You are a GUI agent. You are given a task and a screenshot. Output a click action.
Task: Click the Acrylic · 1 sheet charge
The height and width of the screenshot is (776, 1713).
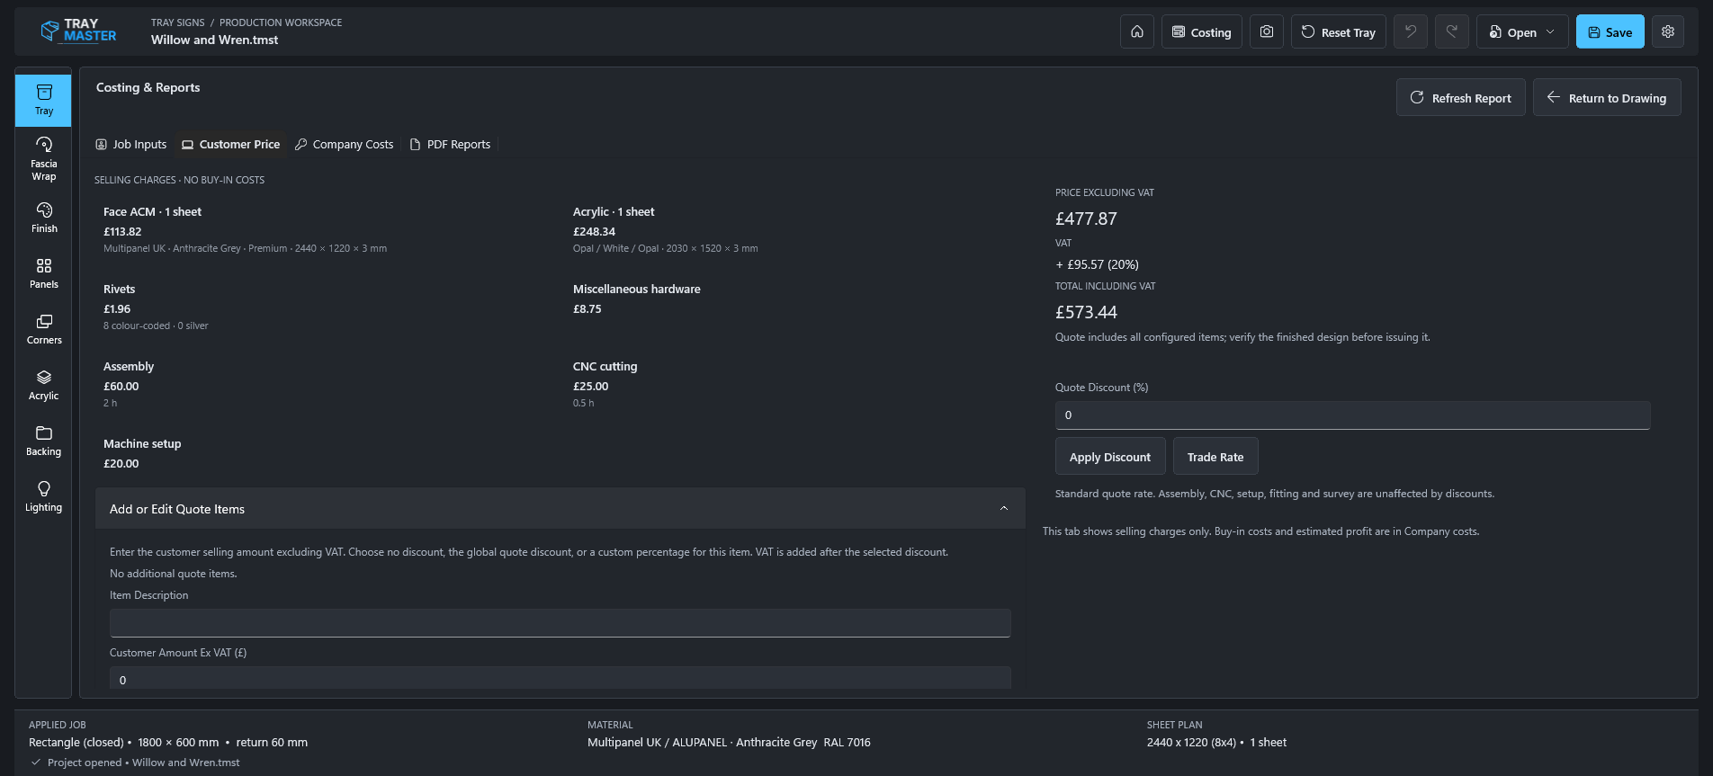point(614,211)
